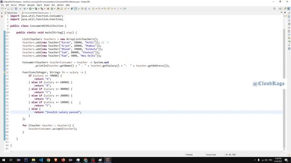Open the Source menu
This screenshot has height=163, width=291.
coord(14,5)
